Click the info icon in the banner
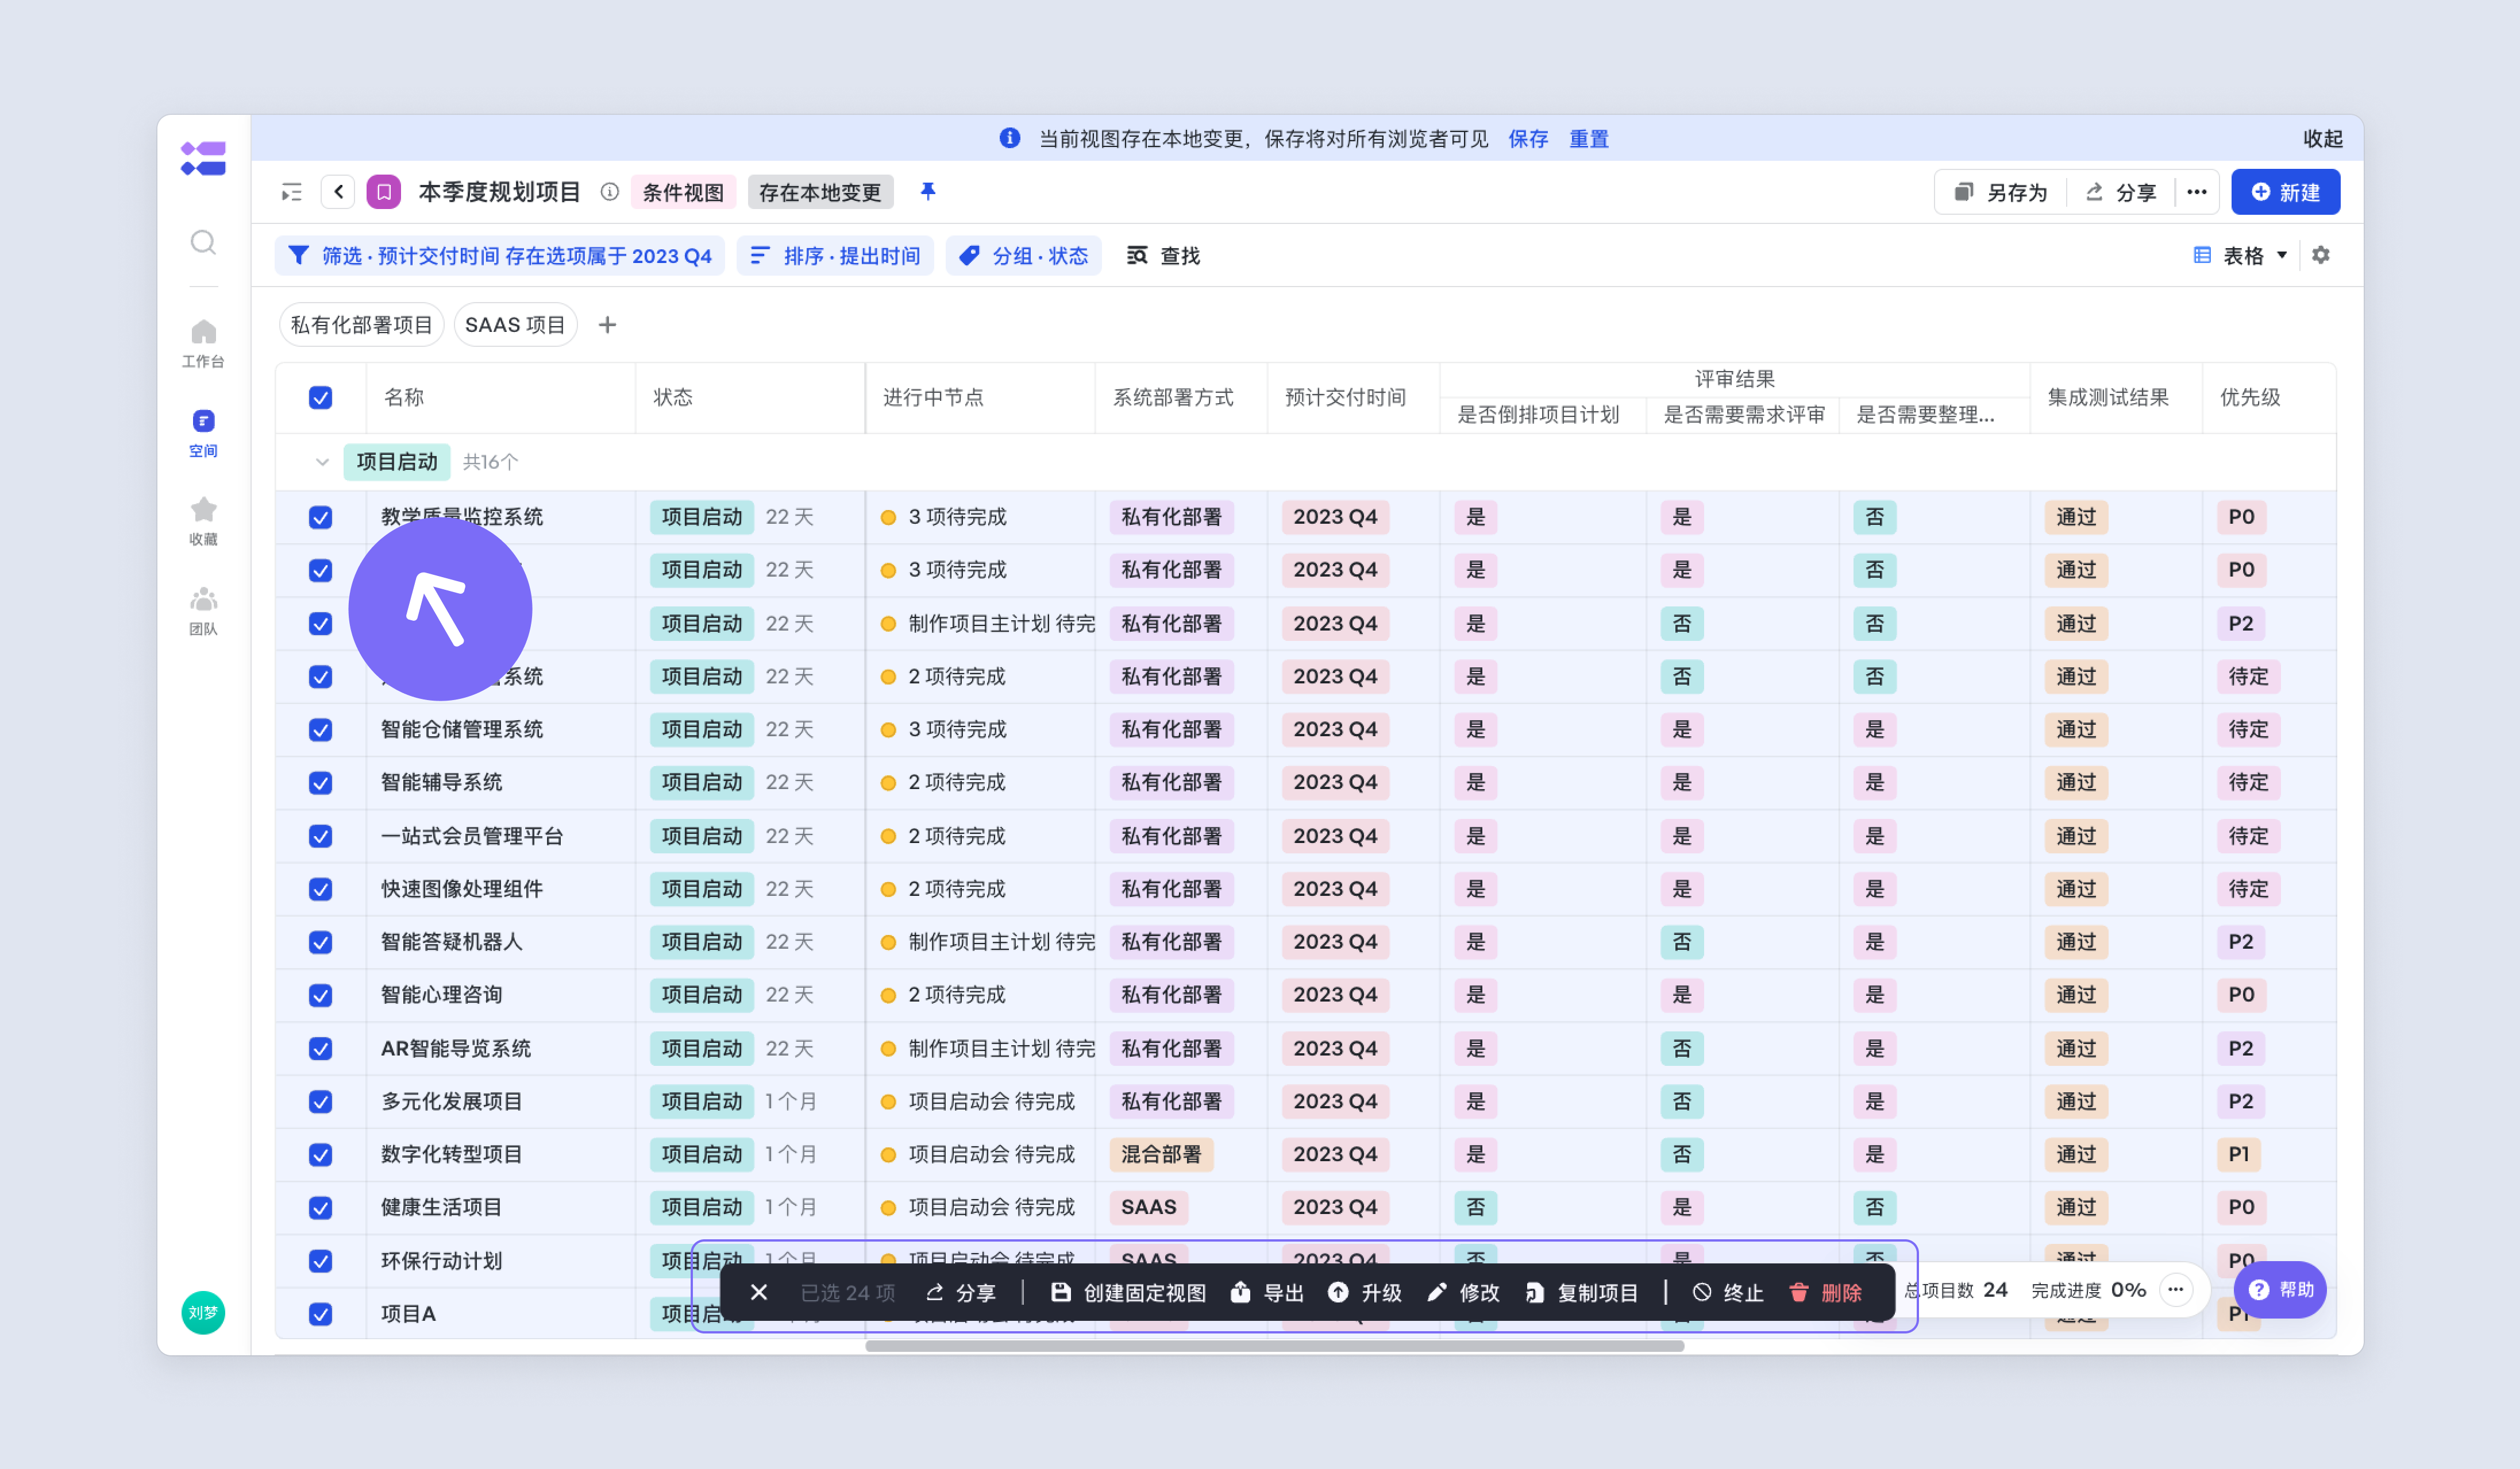 coord(1010,138)
